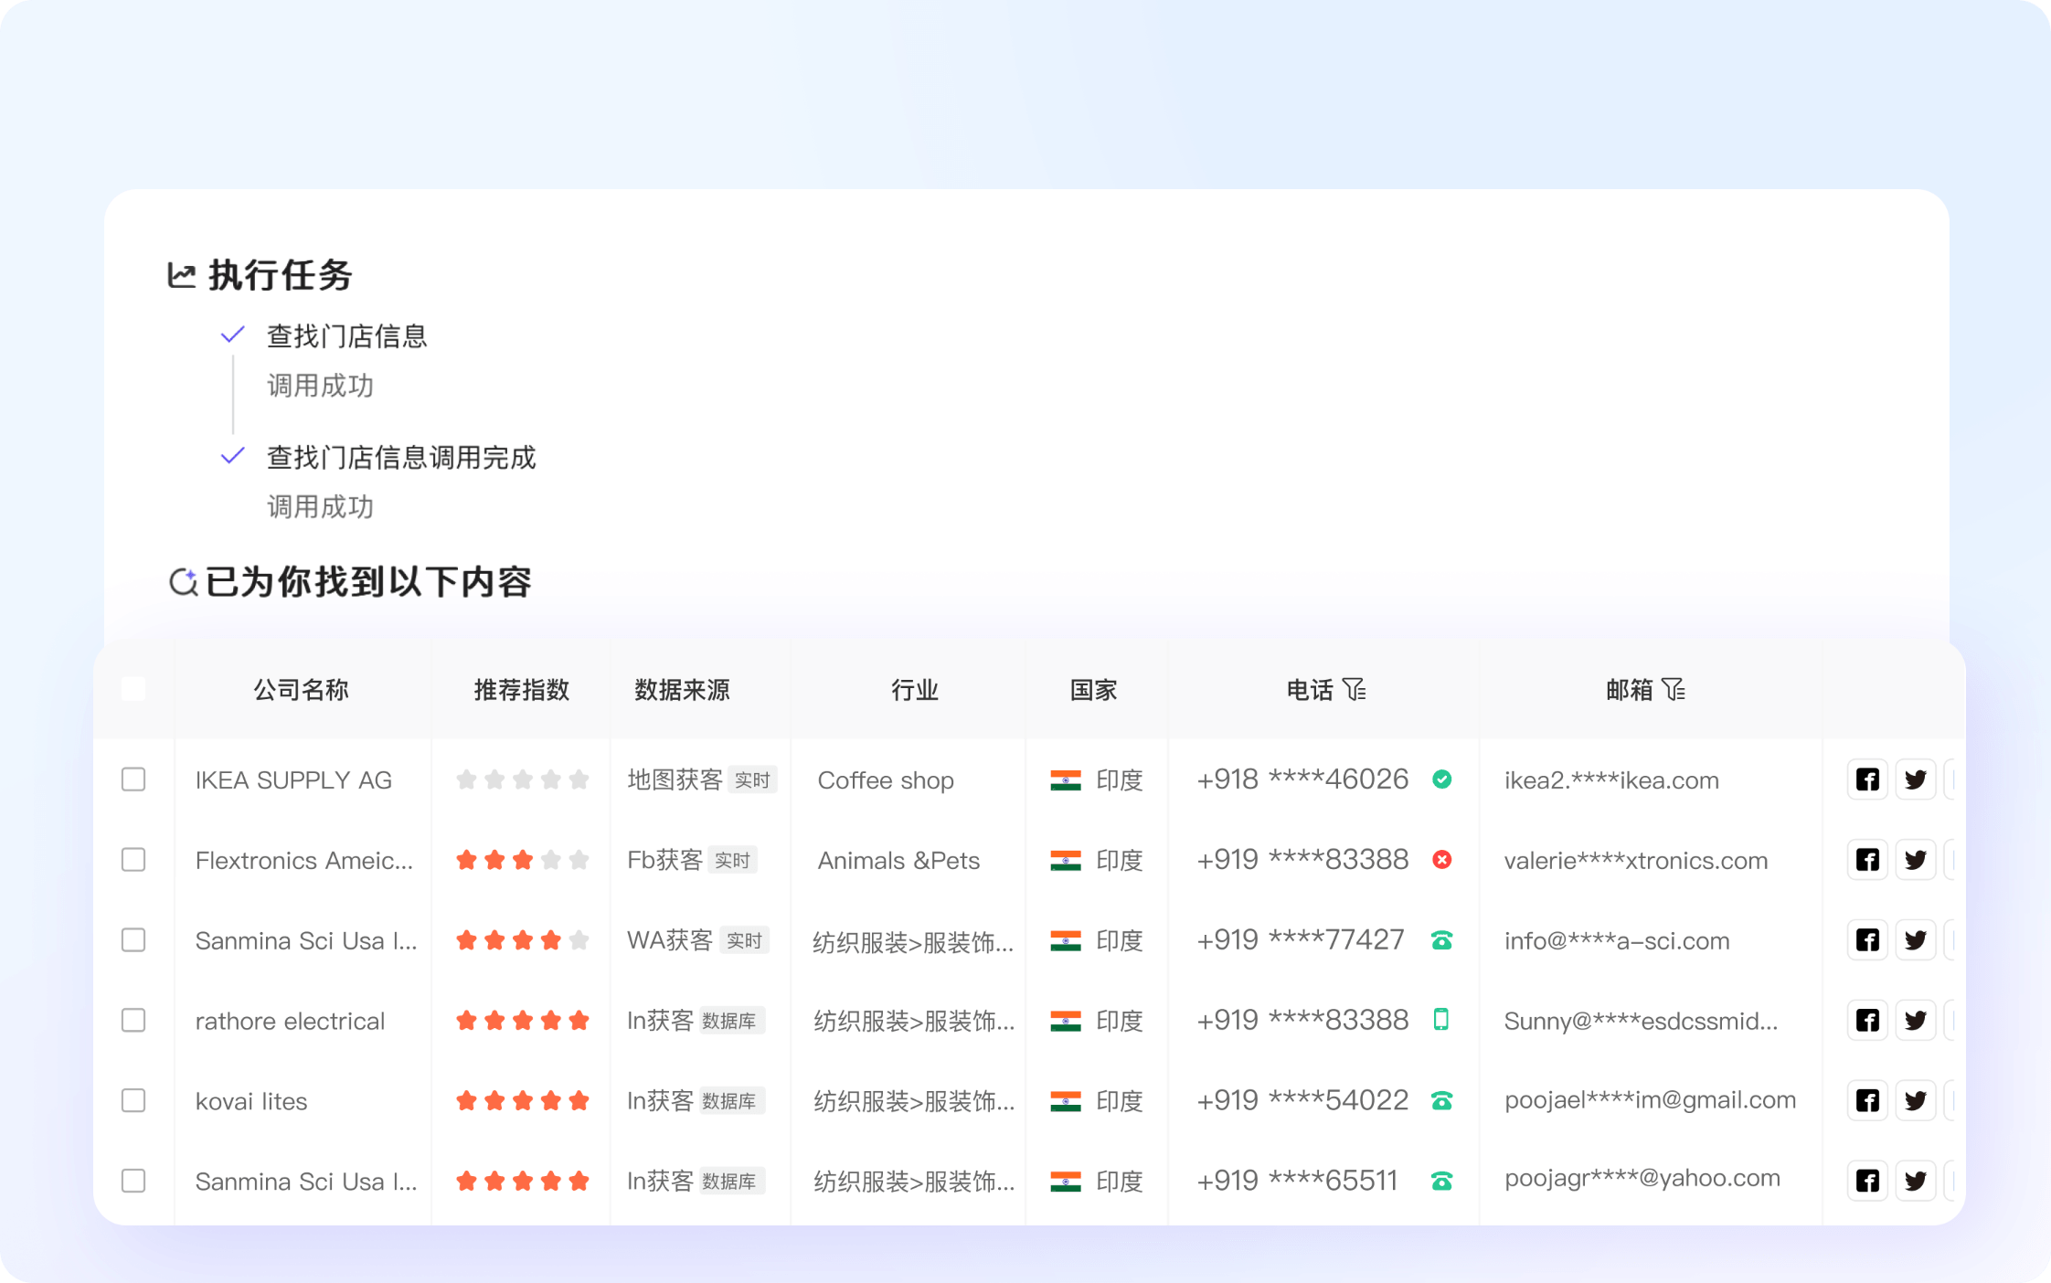Open Twitter icon for IKEA SUPPLY AG
2051x1283 pixels.
(1915, 779)
